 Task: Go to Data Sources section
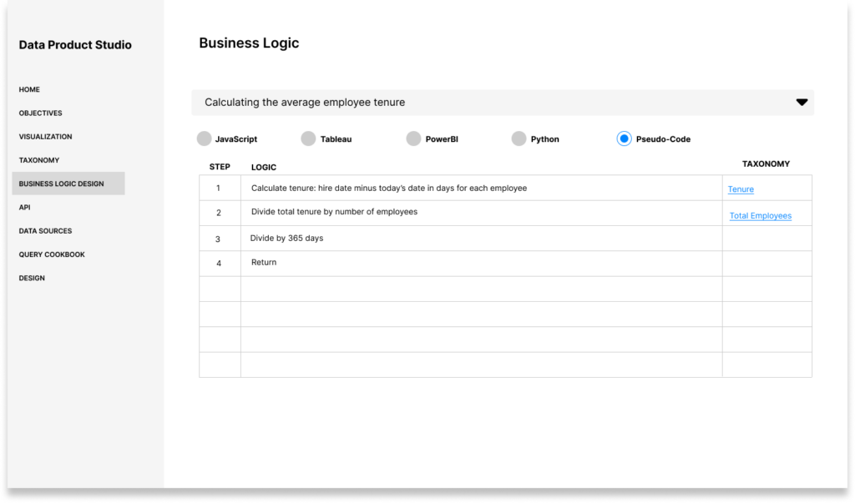(45, 231)
